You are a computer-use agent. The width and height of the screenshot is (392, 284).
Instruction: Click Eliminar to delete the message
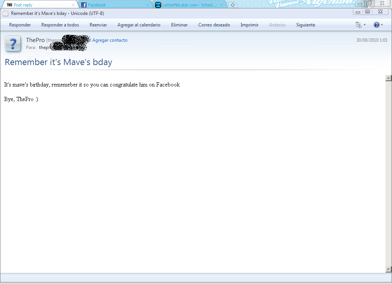179,25
